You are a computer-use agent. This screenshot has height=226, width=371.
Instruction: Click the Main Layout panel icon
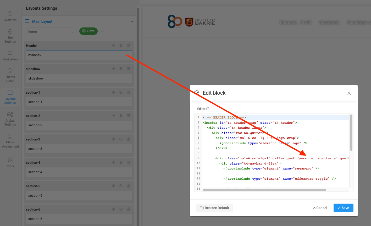coord(27,21)
